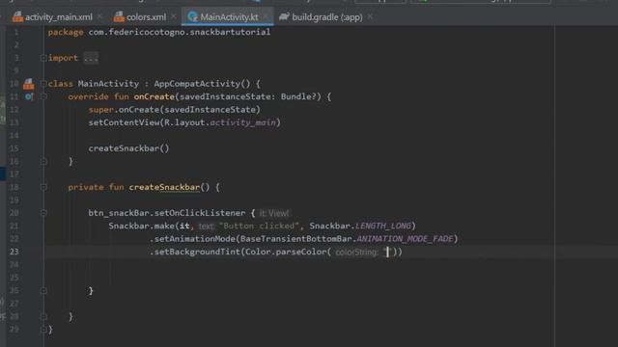The height and width of the screenshot is (347, 618).
Task: Close the activity_main.xml tab
Action: point(99,17)
